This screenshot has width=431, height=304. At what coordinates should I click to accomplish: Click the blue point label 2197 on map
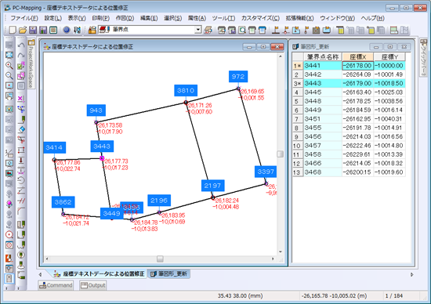tap(212, 186)
